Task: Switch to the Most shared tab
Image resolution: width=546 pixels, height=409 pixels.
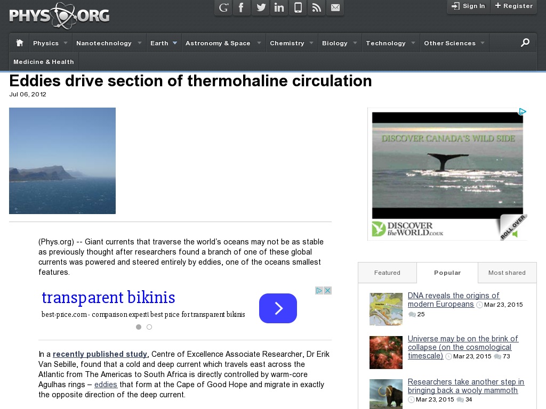Action: click(x=507, y=273)
